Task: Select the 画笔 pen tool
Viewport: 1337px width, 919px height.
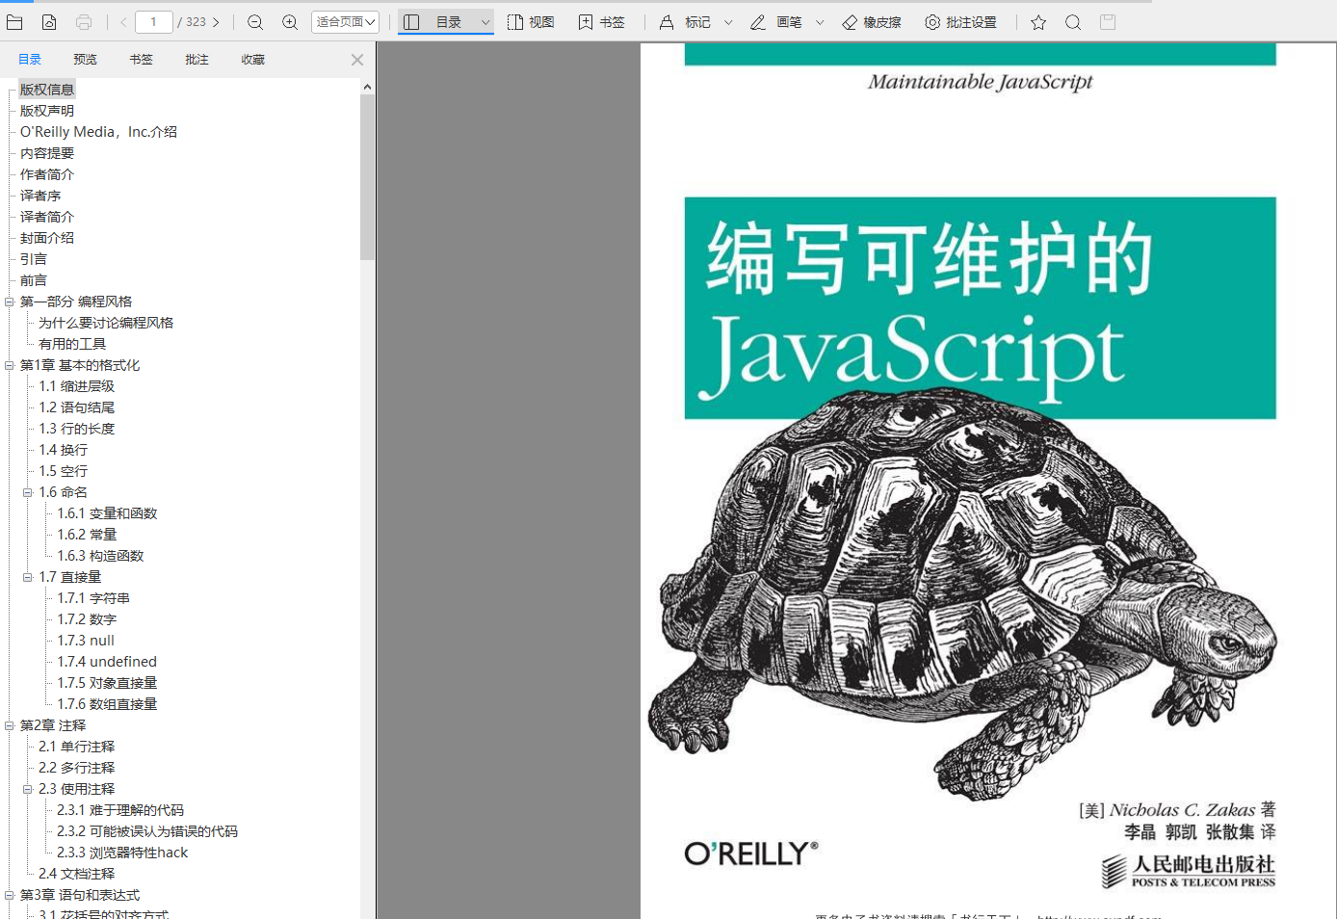Action: (776, 22)
